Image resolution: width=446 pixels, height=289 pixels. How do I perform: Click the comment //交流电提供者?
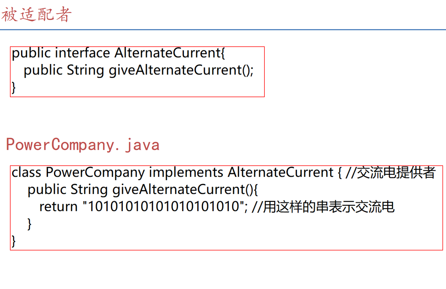point(390,172)
